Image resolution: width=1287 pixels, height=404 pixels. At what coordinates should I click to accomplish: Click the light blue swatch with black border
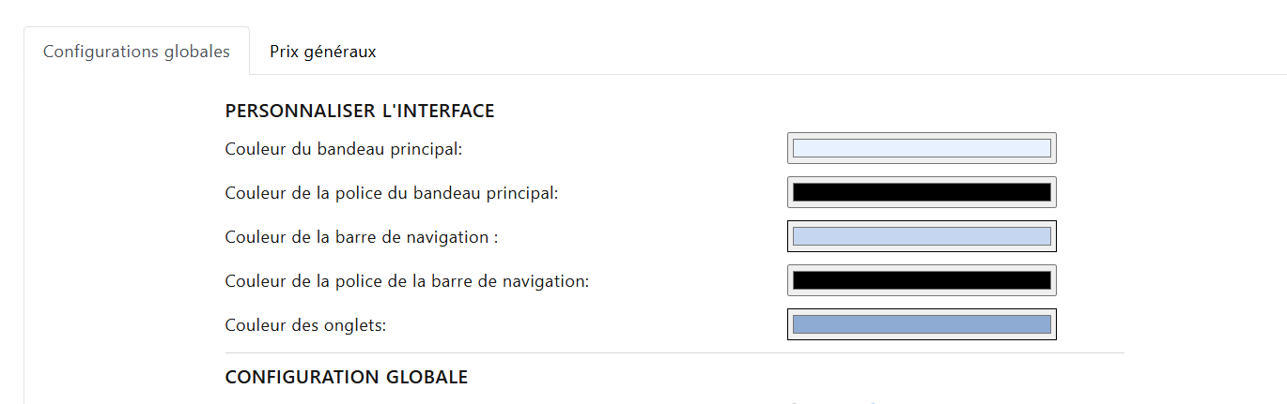point(922,236)
